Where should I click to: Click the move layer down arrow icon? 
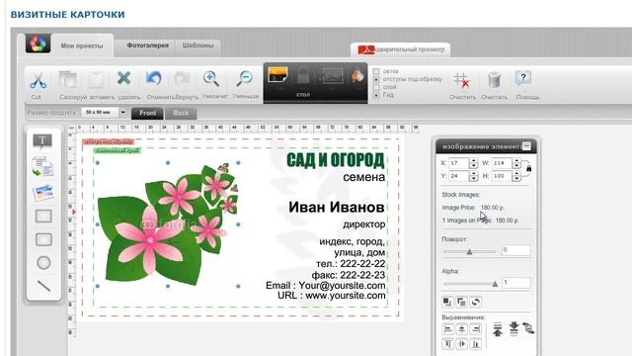tap(513, 329)
